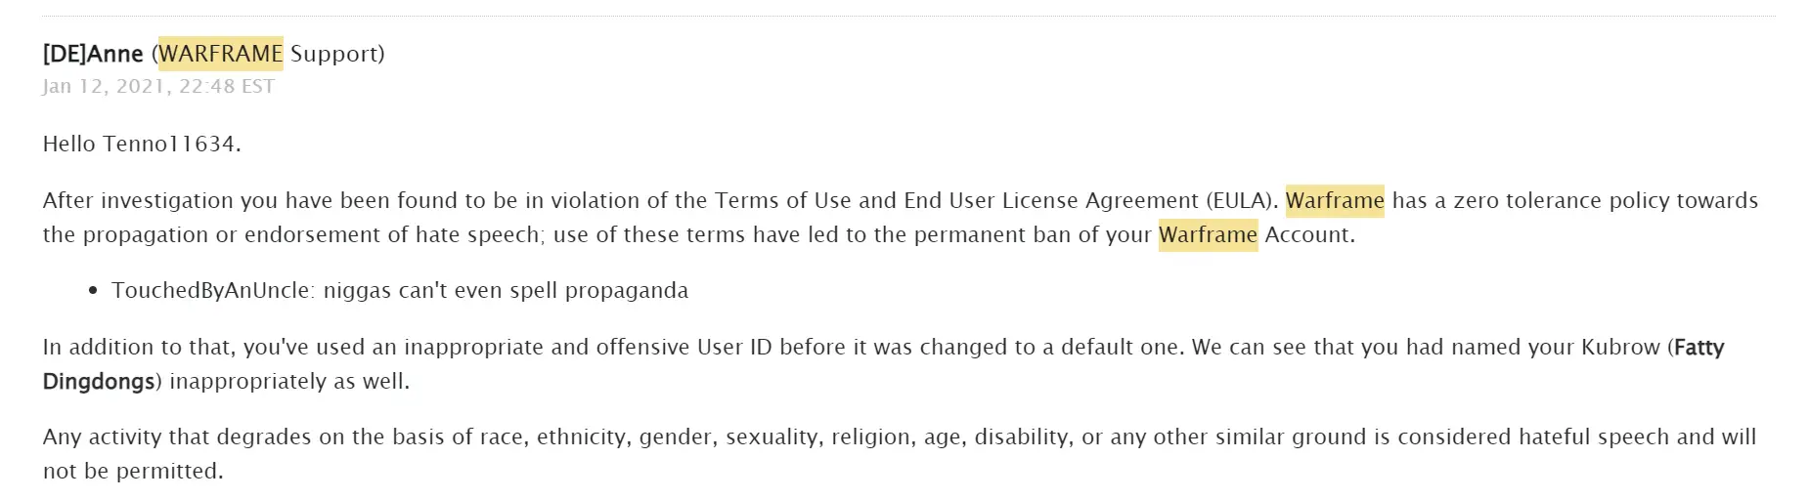Screen dimensions: 1809x499
Task: Click highlighted Warframe before 'has a zero tolerance'
Action: coord(1335,200)
